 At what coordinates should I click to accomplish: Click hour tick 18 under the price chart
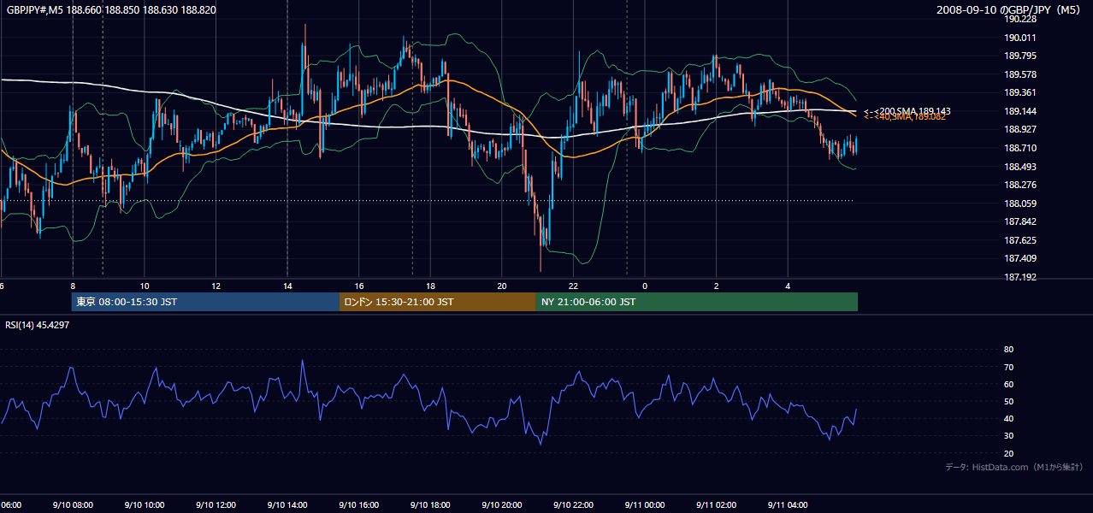pyautogui.click(x=430, y=286)
